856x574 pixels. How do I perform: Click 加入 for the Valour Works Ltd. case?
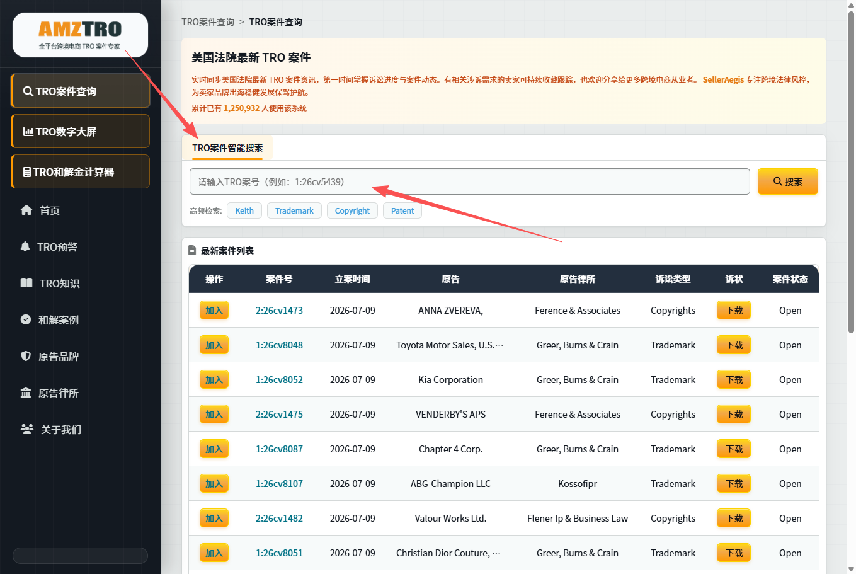point(214,519)
